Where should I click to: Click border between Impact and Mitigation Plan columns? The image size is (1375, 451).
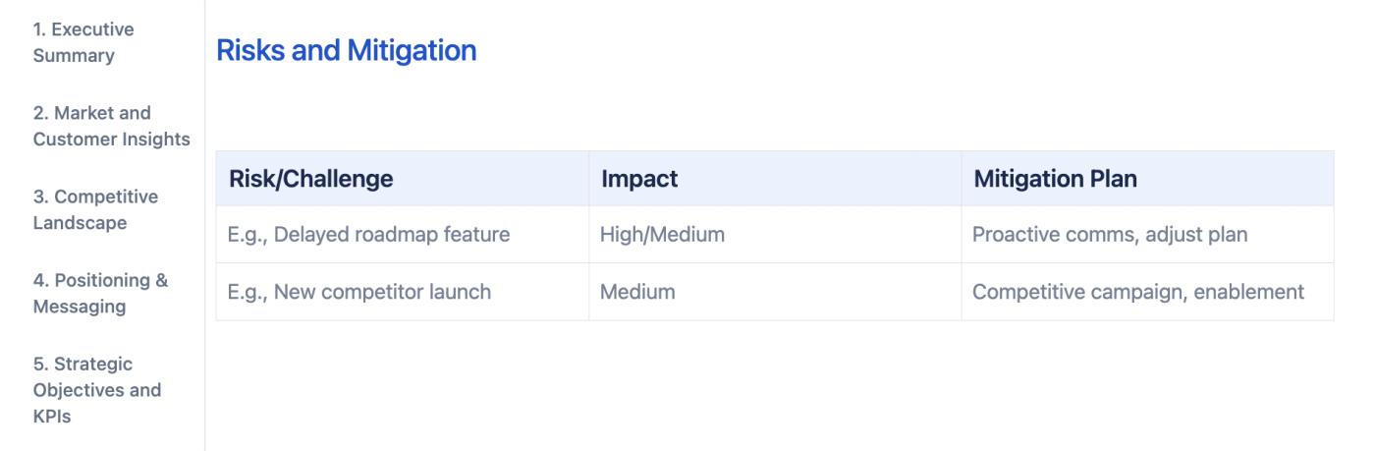(x=962, y=236)
